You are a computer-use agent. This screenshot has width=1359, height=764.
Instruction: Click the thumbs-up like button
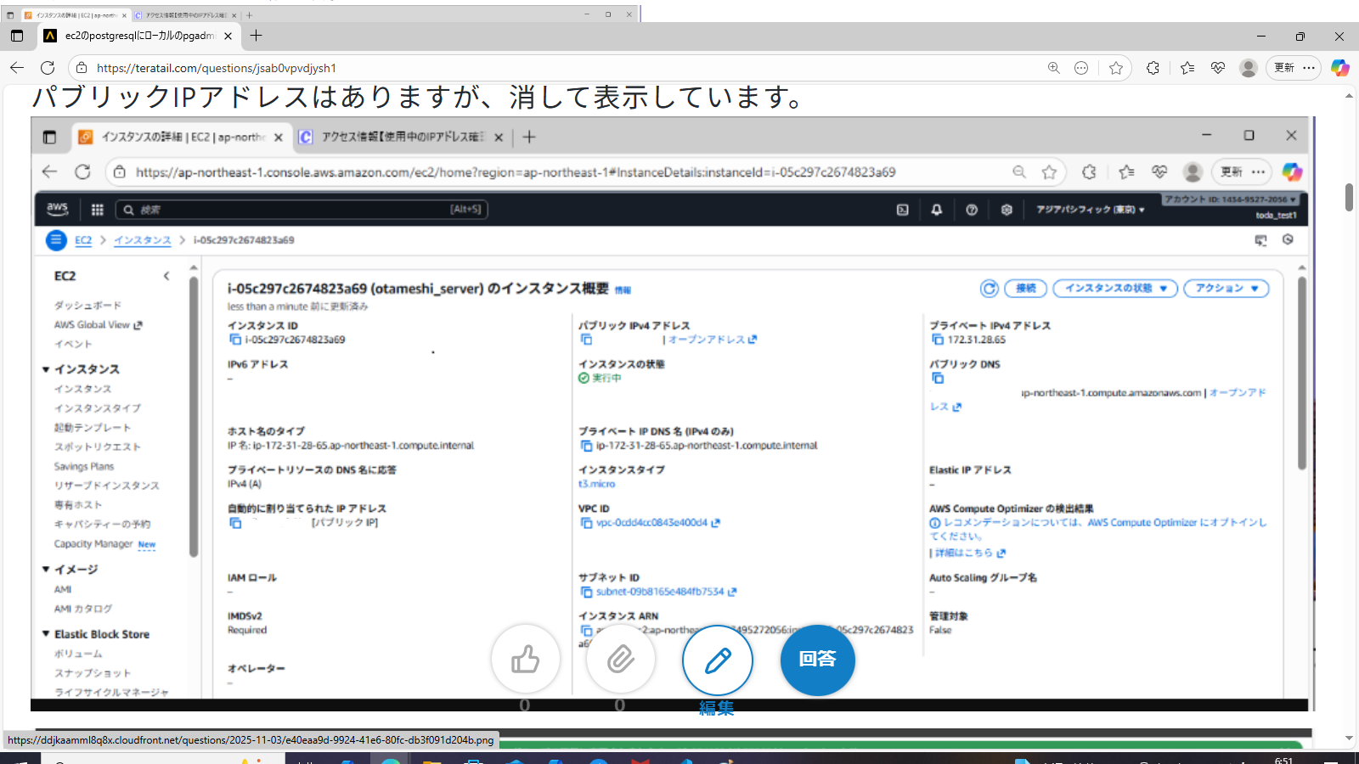pyautogui.click(x=526, y=660)
